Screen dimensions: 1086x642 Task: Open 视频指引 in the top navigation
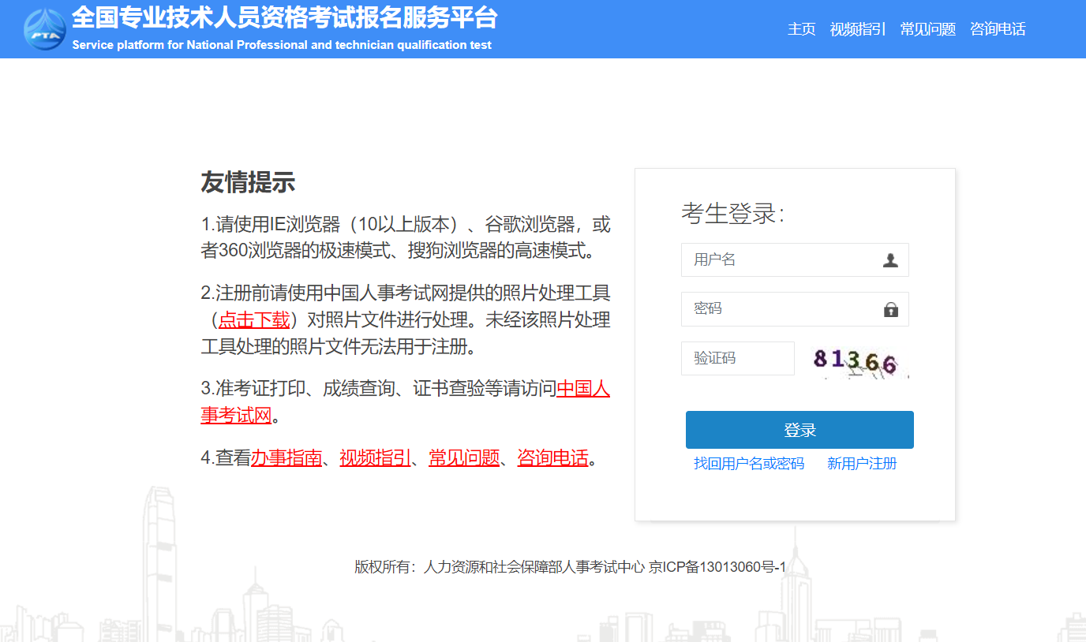(858, 29)
